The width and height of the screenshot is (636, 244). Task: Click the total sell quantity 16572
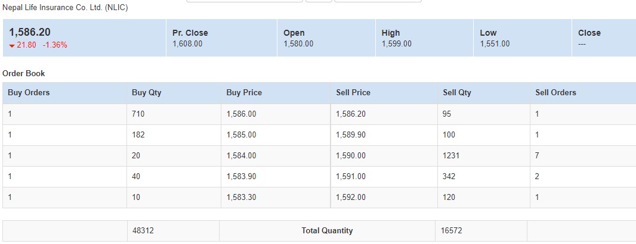click(x=452, y=231)
